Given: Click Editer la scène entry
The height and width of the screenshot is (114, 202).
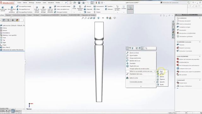Looking at the screenshot, I should click(141, 78).
